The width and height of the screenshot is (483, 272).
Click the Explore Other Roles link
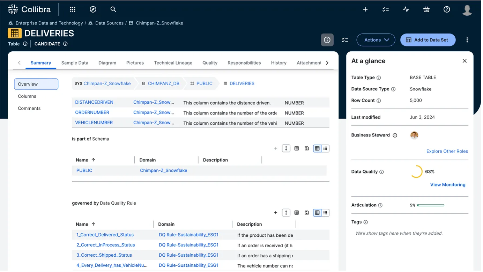coord(447,151)
